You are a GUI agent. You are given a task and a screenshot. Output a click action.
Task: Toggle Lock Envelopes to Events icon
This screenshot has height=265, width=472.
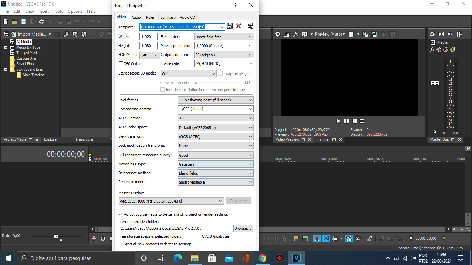click(349, 238)
